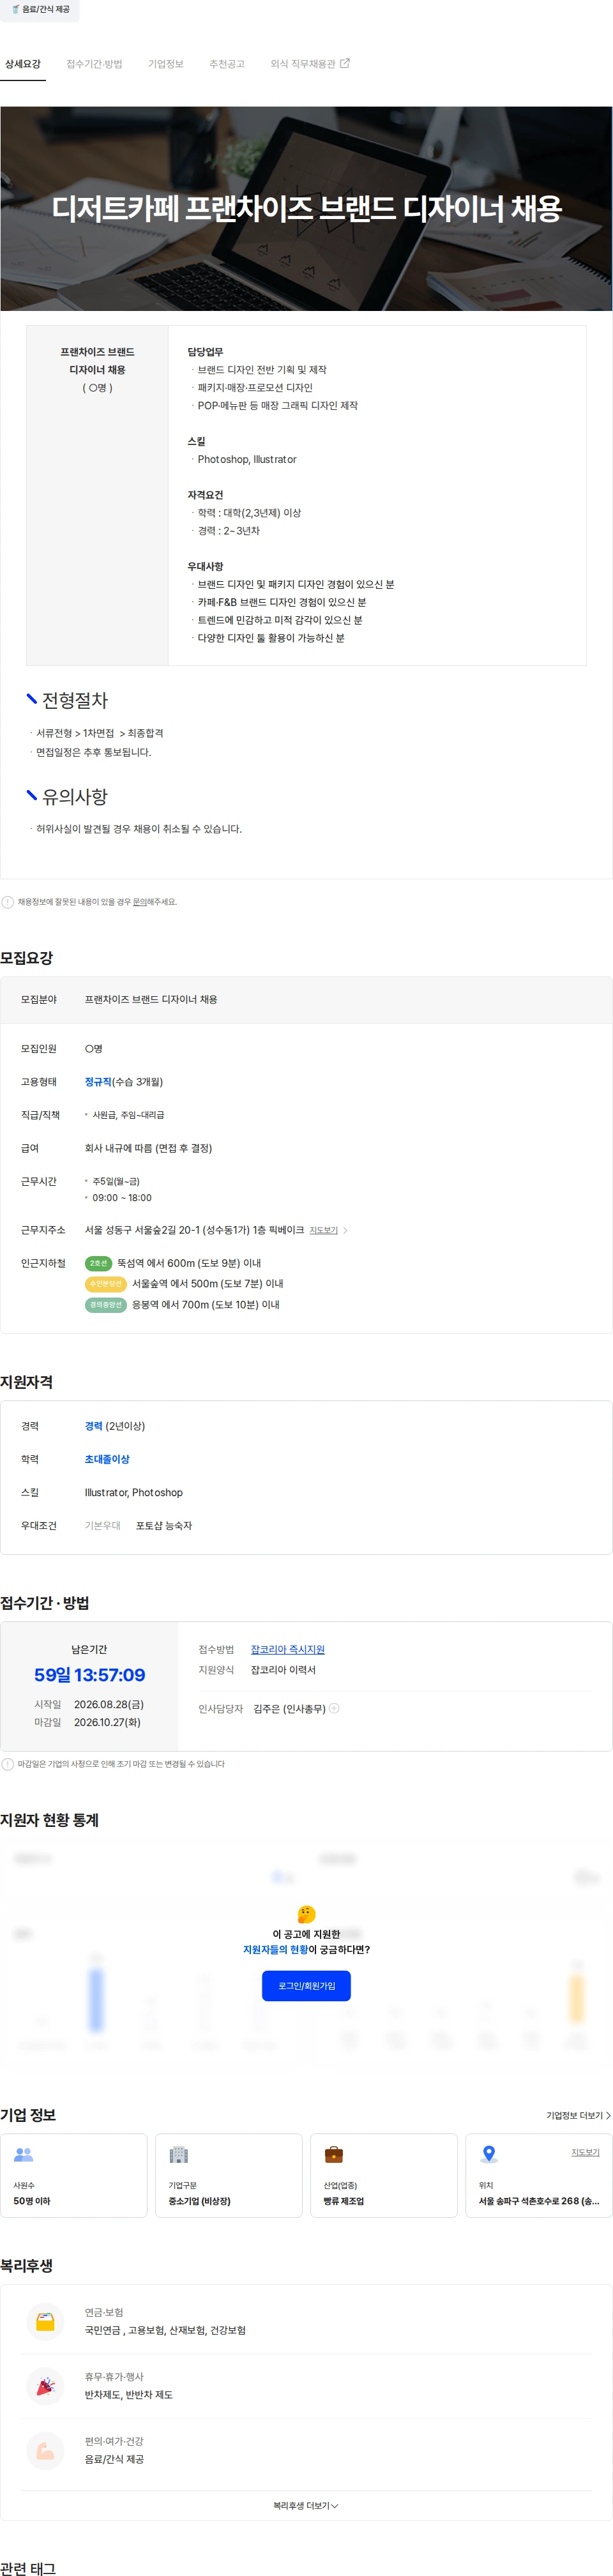Click the 기업정보 더보기 link
Image resolution: width=613 pixels, height=2576 pixels.
578,2116
